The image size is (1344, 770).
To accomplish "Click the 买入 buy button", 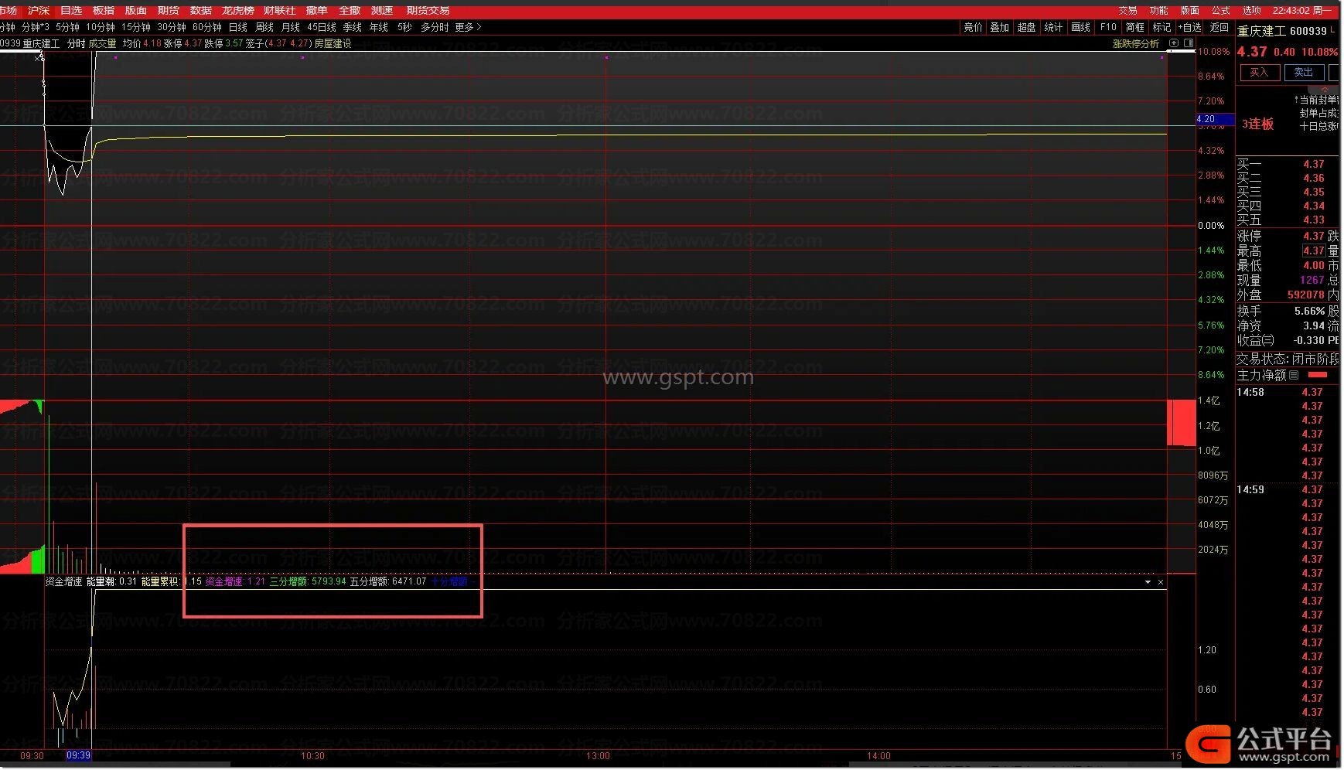I will coord(1259,73).
